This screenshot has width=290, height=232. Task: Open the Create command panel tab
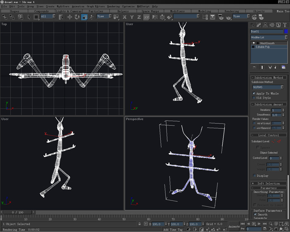click(x=252, y=25)
